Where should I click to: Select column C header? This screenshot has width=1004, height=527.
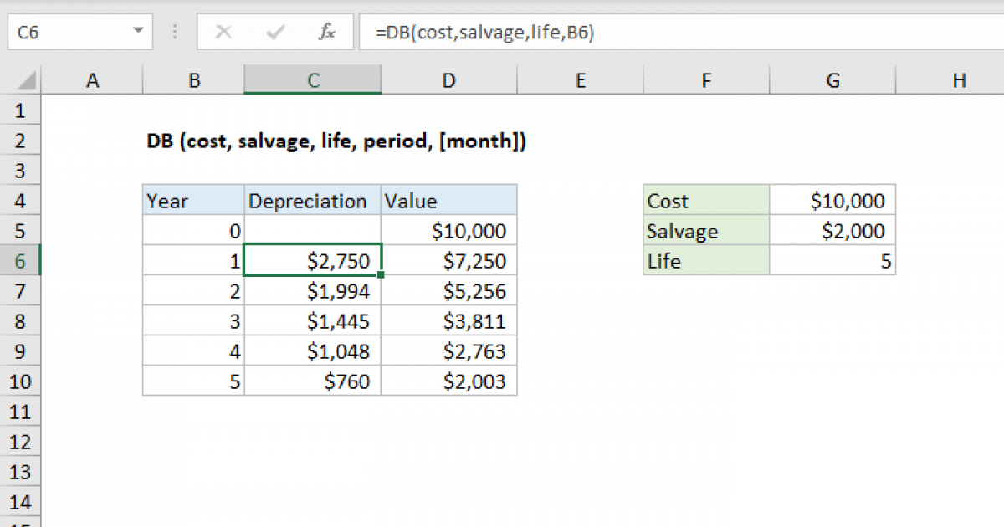coord(312,79)
